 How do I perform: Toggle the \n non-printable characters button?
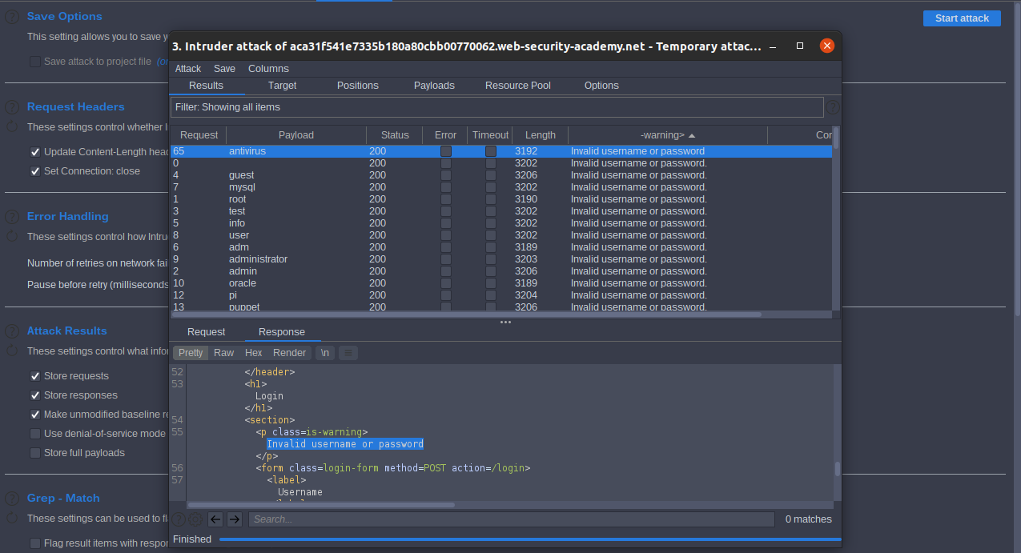(x=324, y=353)
